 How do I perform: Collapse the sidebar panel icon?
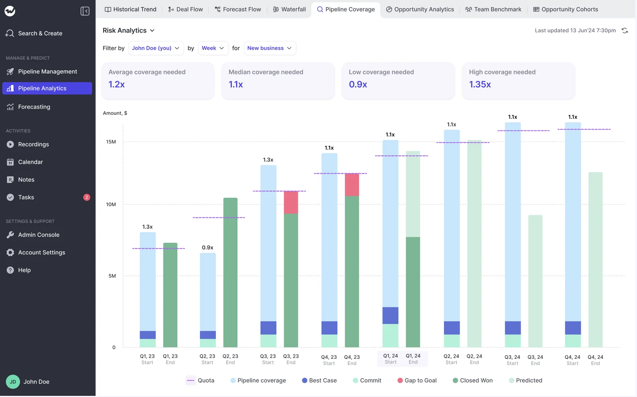click(x=85, y=11)
